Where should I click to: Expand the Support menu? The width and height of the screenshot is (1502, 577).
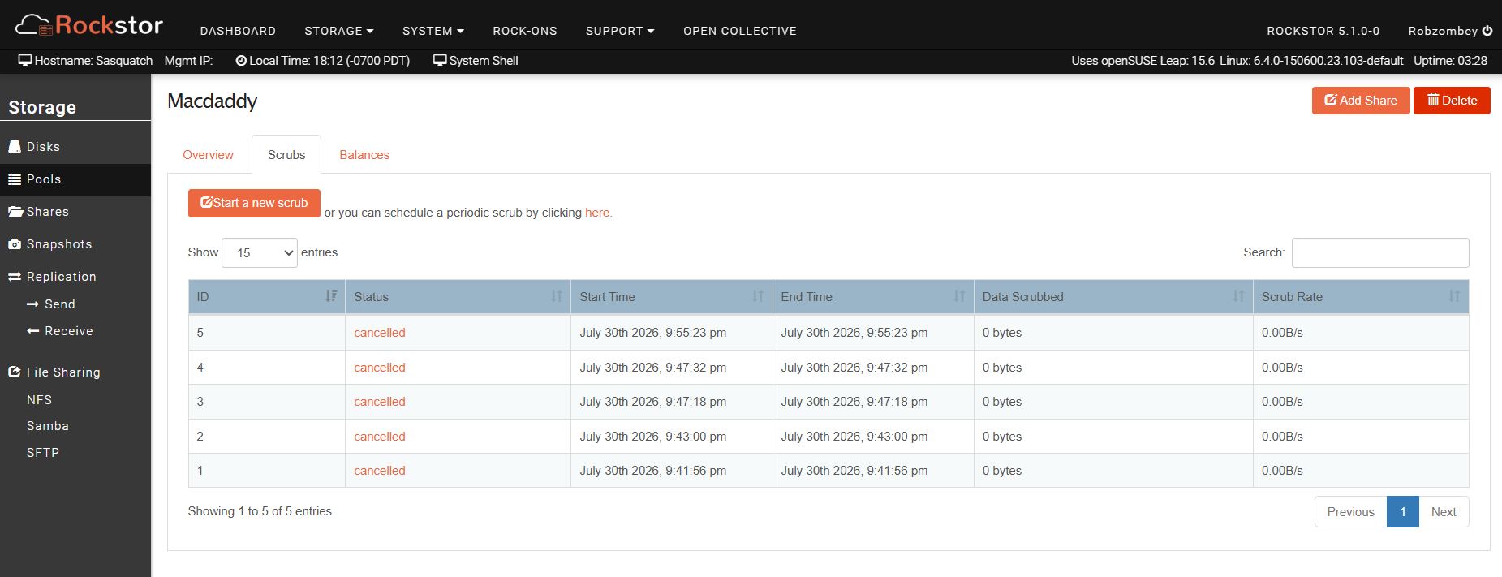[620, 31]
